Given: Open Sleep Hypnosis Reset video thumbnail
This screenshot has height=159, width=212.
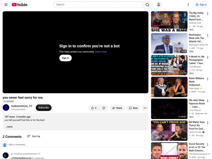Looking at the screenshot, I should 169,109.
